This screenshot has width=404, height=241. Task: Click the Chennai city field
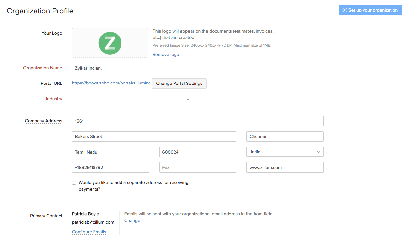pyautogui.click(x=285, y=136)
